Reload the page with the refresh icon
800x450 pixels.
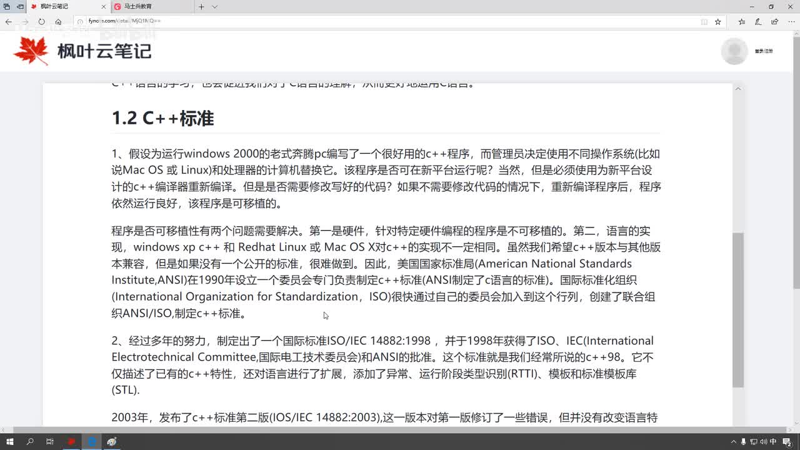[x=41, y=21]
